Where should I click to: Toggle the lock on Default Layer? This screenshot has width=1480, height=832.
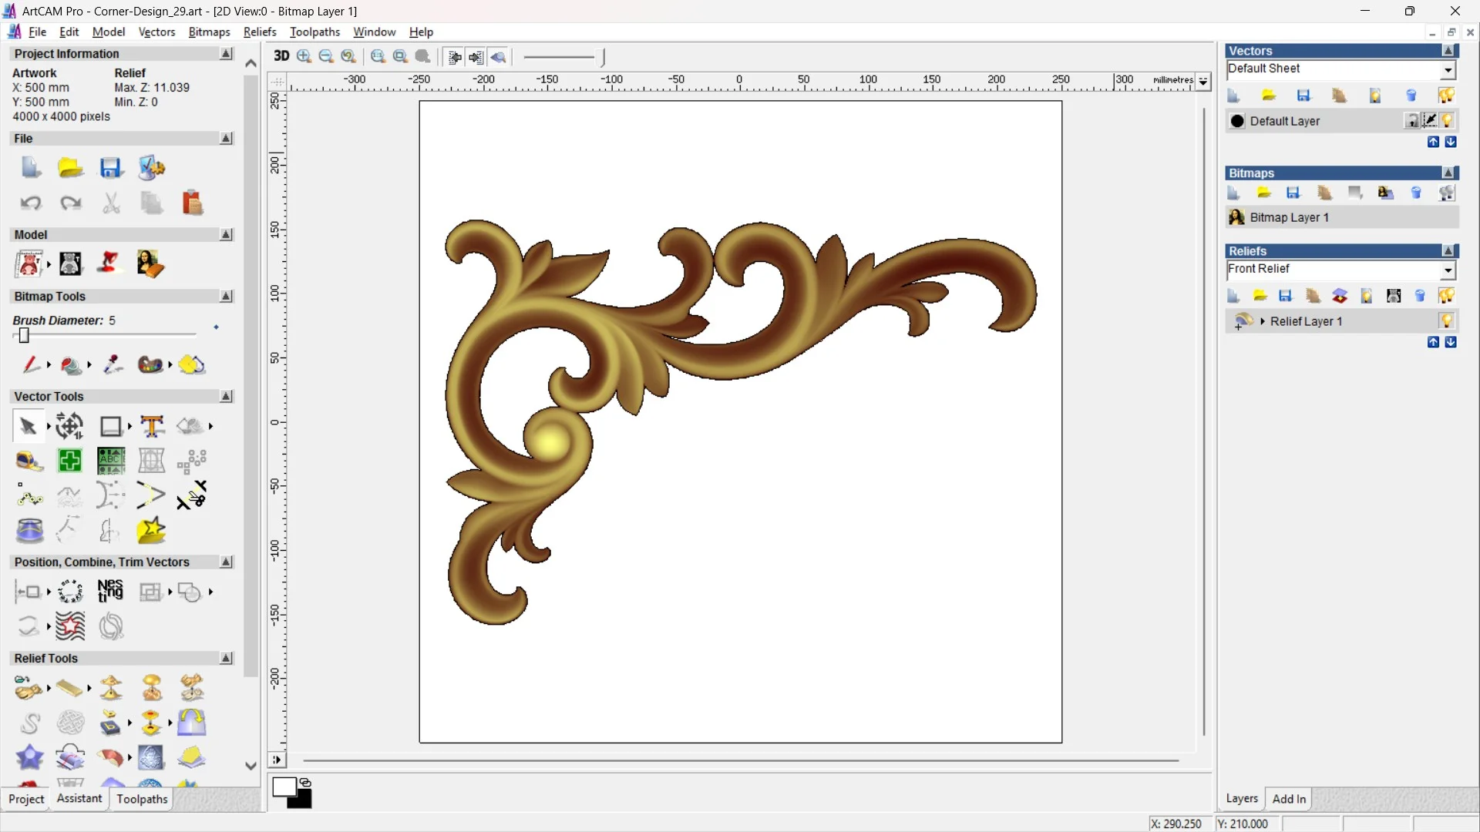click(x=1412, y=121)
